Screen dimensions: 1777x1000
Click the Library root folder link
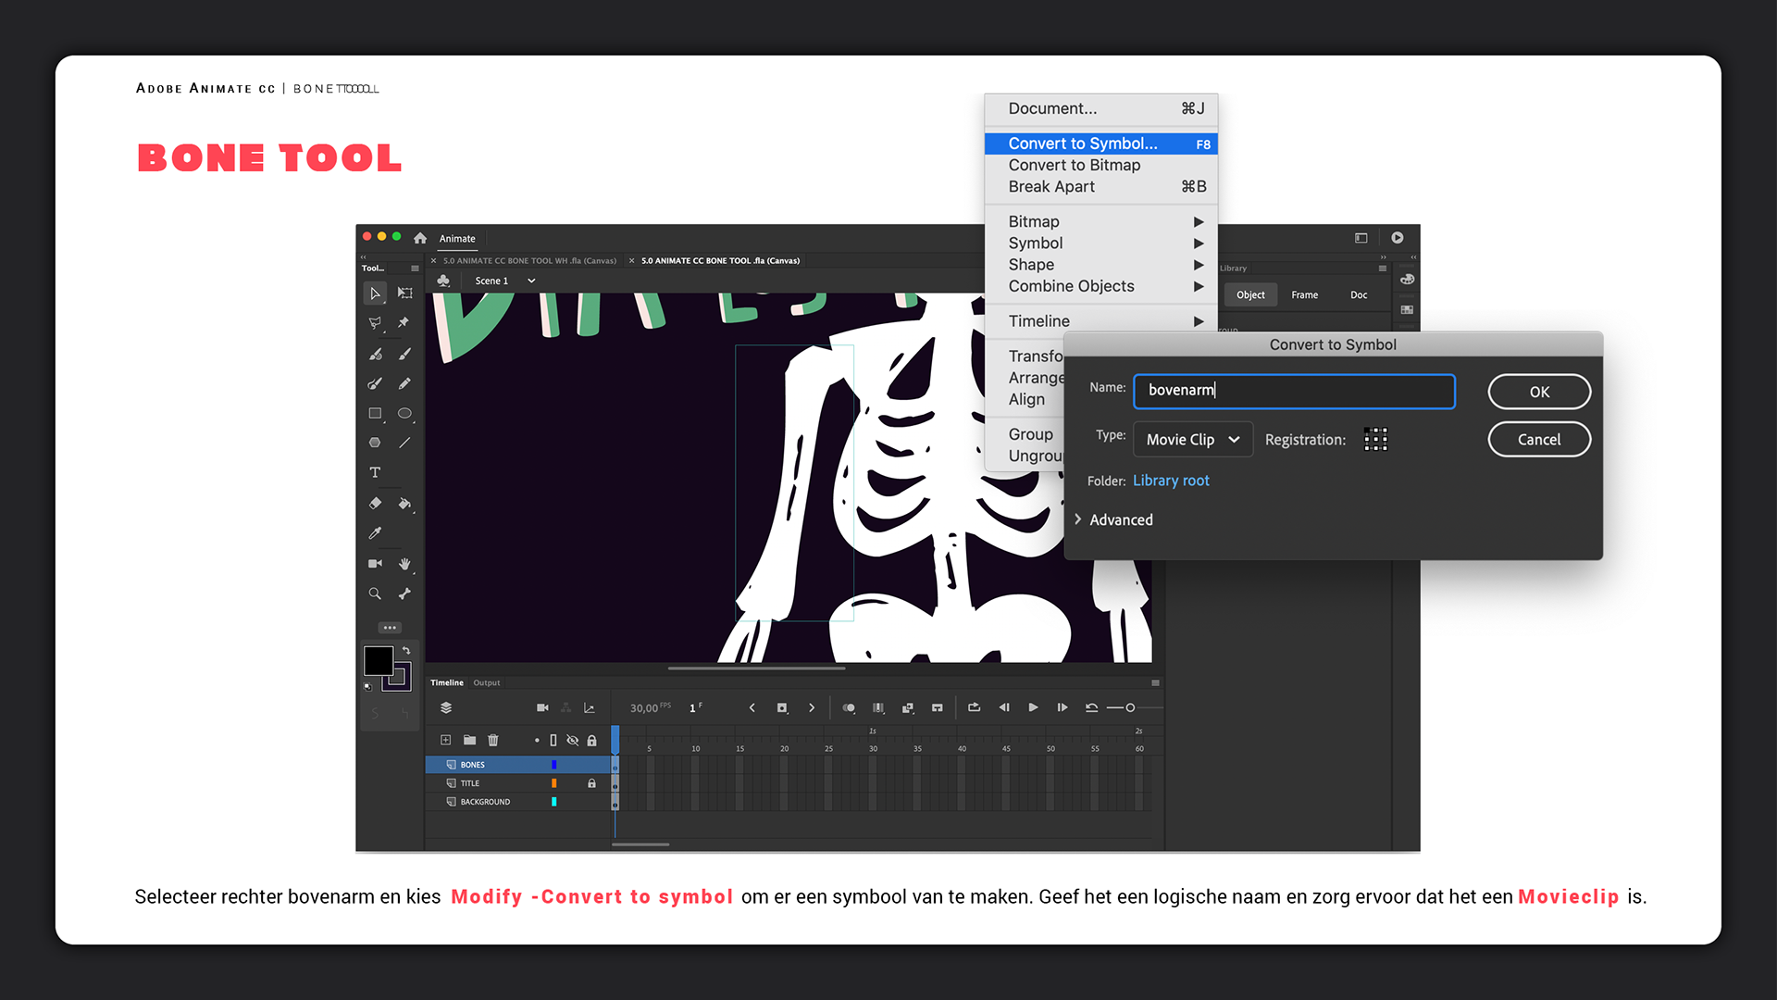1171,481
